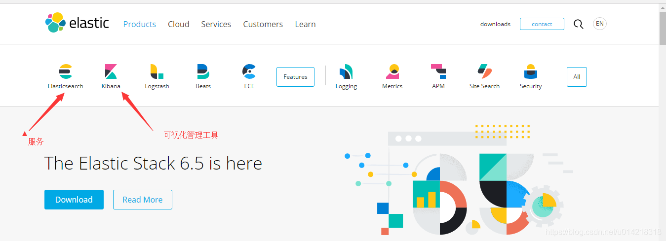The width and height of the screenshot is (666, 241).
Task: Click the All products button
Action: pyautogui.click(x=577, y=77)
